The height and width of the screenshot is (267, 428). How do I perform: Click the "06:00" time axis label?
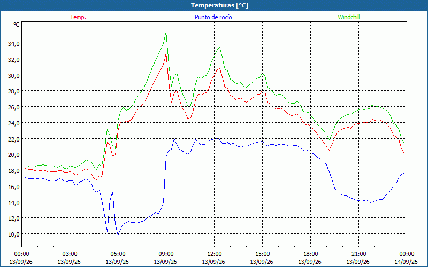tap(118, 254)
